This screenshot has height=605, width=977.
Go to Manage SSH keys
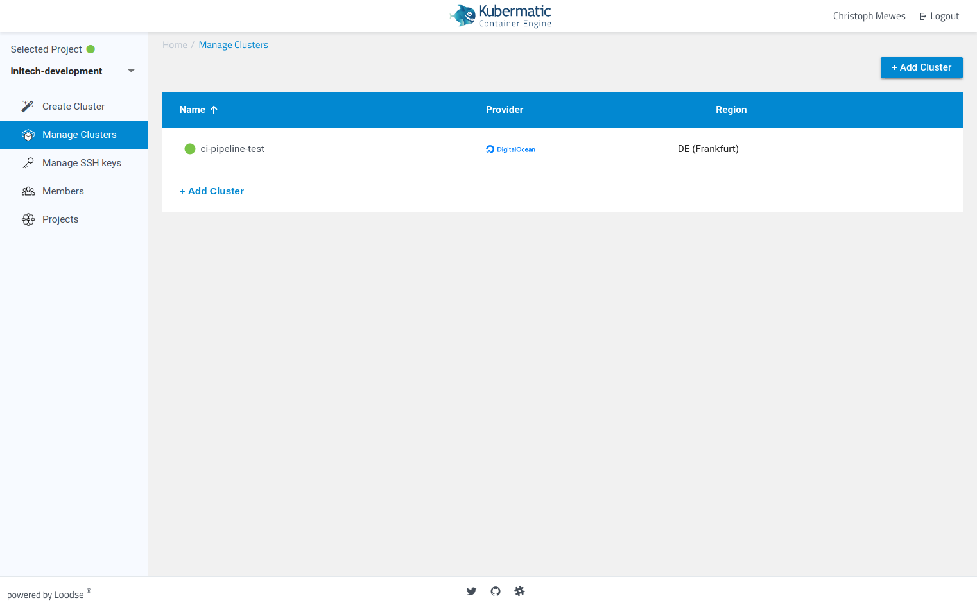click(74, 163)
